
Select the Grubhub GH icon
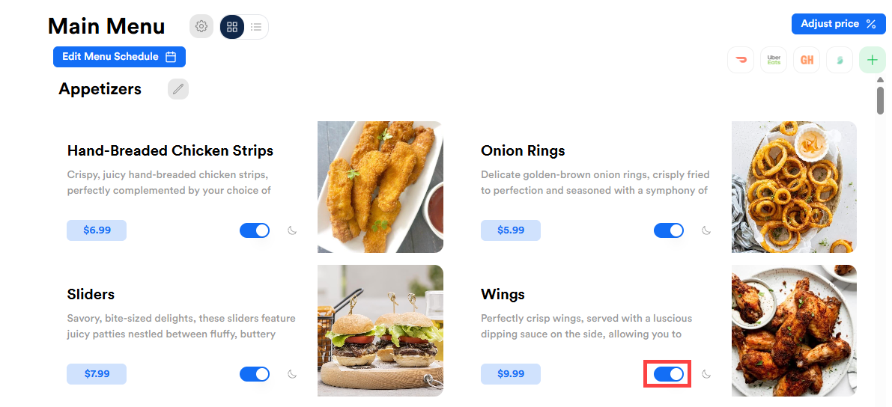[x=807, y=60]
